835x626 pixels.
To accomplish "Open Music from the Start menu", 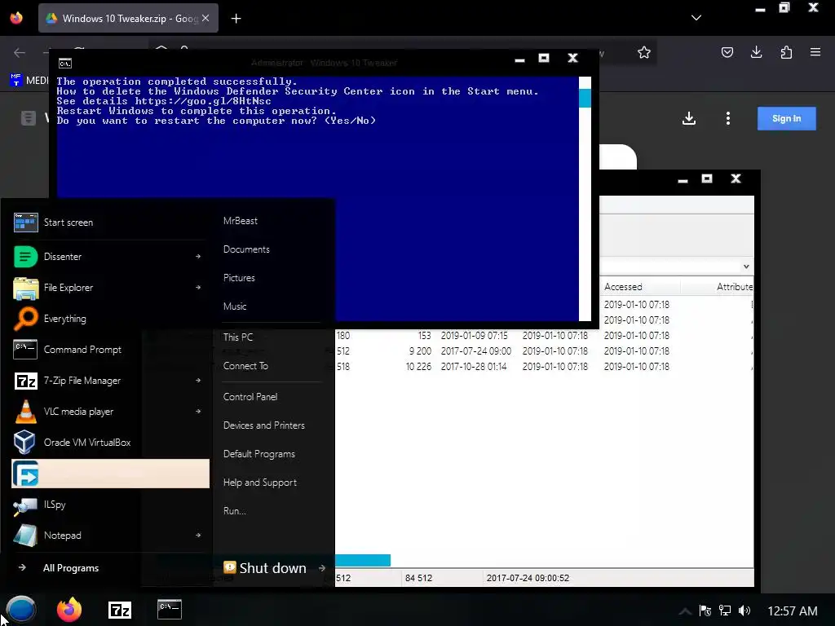I will coord(235,306).
